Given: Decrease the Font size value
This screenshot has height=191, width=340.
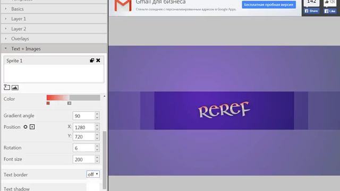Looking at the screenshot, I should [97, 161].
